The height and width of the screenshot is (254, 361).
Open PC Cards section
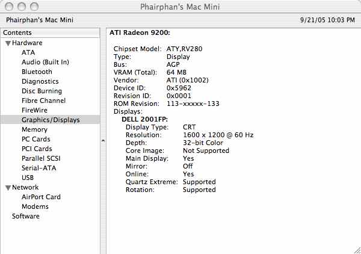coord(36,139)
